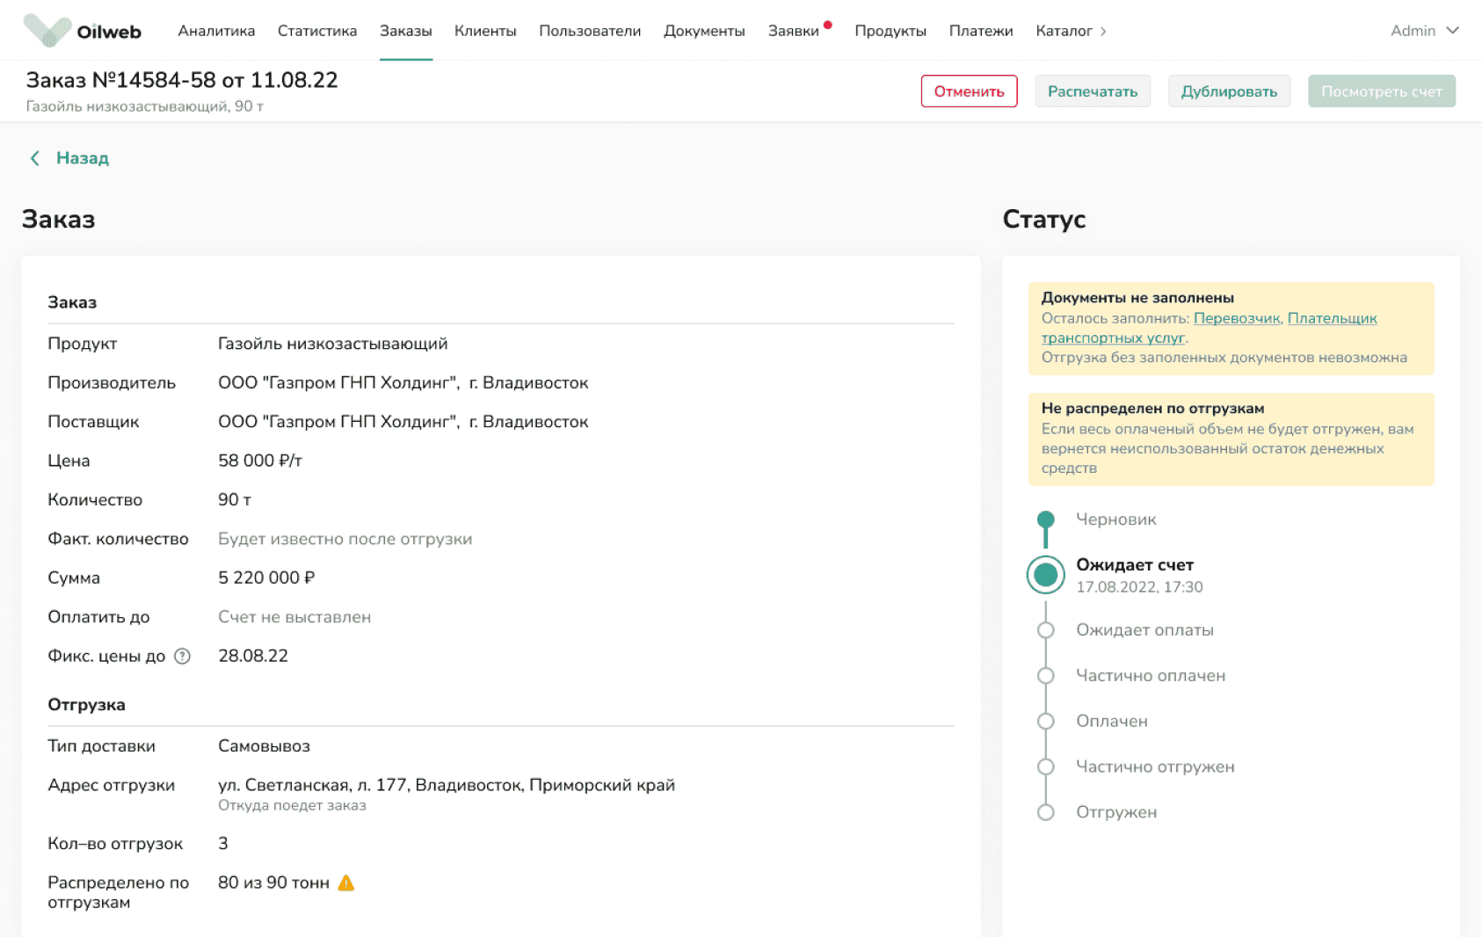Screen dimensions: 1482x937
Task: Click the Оплачен status circle
Action: click(x=1045, y=722)
